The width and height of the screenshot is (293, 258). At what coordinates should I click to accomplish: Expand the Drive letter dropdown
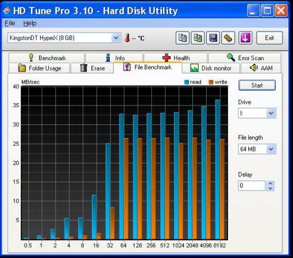271,113
